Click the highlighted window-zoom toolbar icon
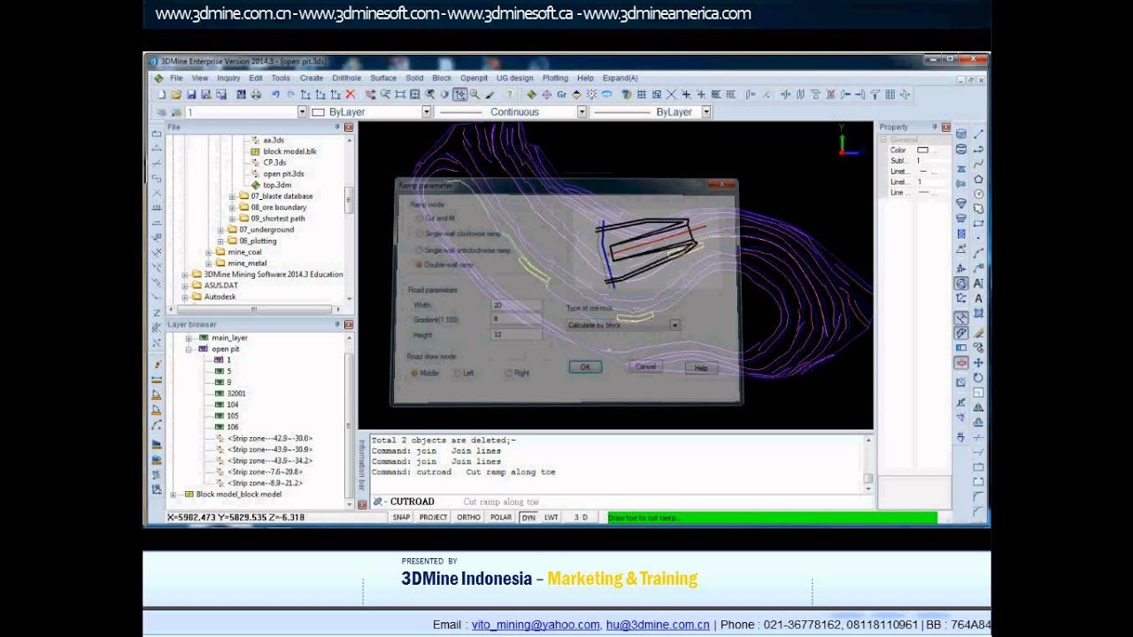This screenshot has width=1133, height=637. (460, 94)
